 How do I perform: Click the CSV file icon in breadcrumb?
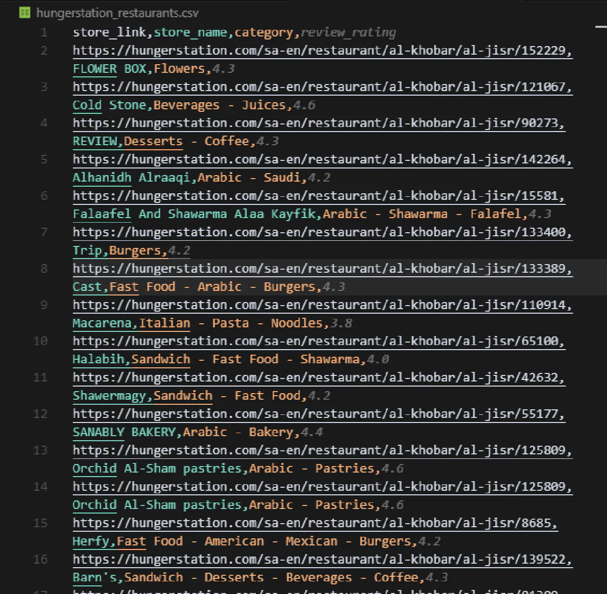[25, 13]
